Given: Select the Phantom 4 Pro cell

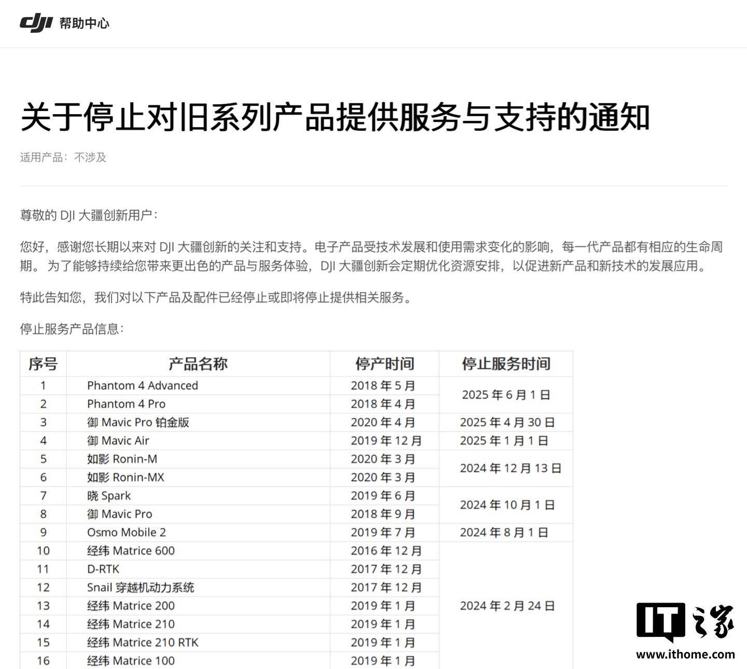Looking at the screenshot, I should click(198, 404).
